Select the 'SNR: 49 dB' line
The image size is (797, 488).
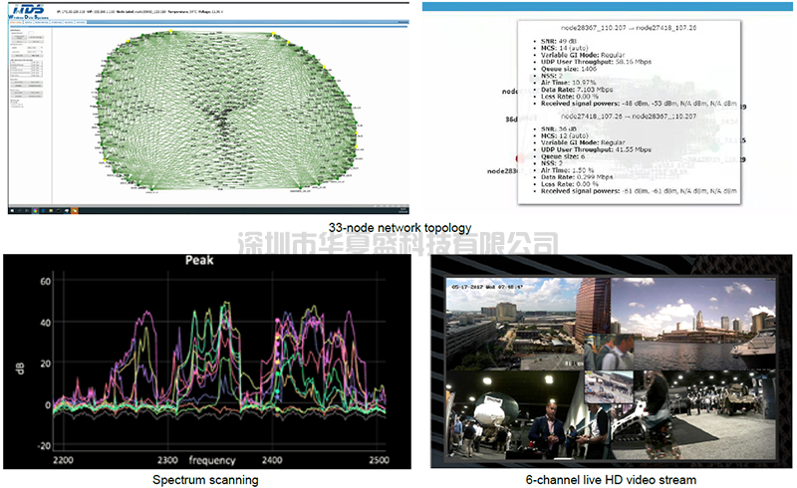(x=558, y=41)
